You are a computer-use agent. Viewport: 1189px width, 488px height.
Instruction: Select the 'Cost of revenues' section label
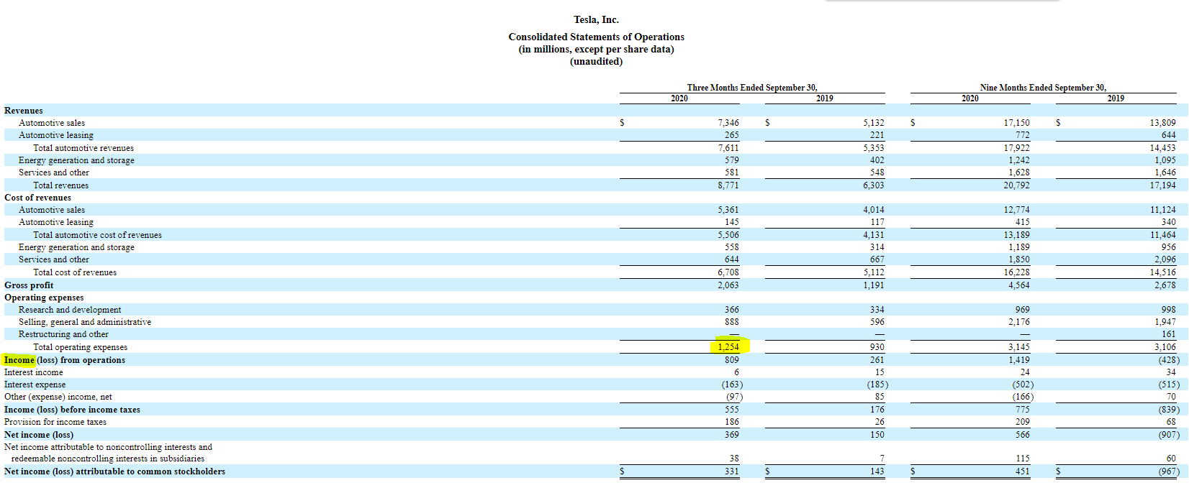pos(37,198)
